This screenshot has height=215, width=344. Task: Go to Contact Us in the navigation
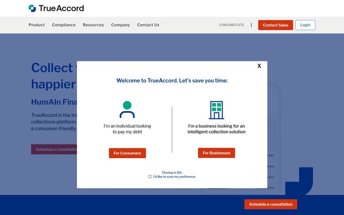click(148, 25)
